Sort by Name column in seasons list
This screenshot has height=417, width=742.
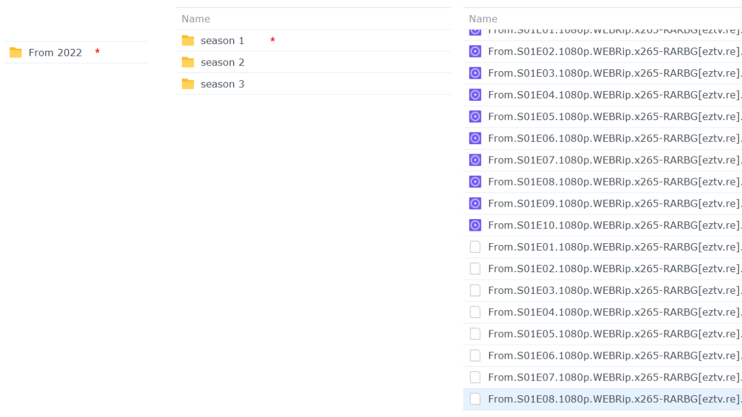(x=195, y=19)
